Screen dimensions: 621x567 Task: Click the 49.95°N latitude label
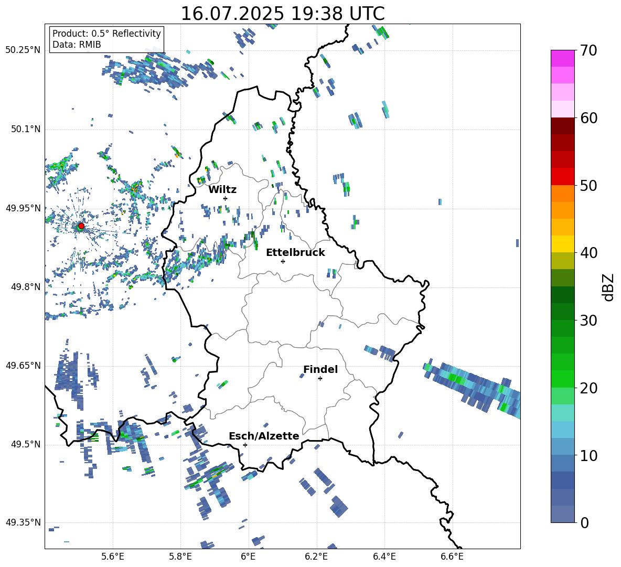click(23, 208)
